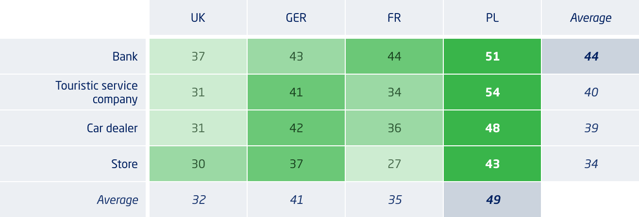Select the Touristic PL cell showing 54
Image resolution: width=639 pixels, height=217 pixels.
492,92
